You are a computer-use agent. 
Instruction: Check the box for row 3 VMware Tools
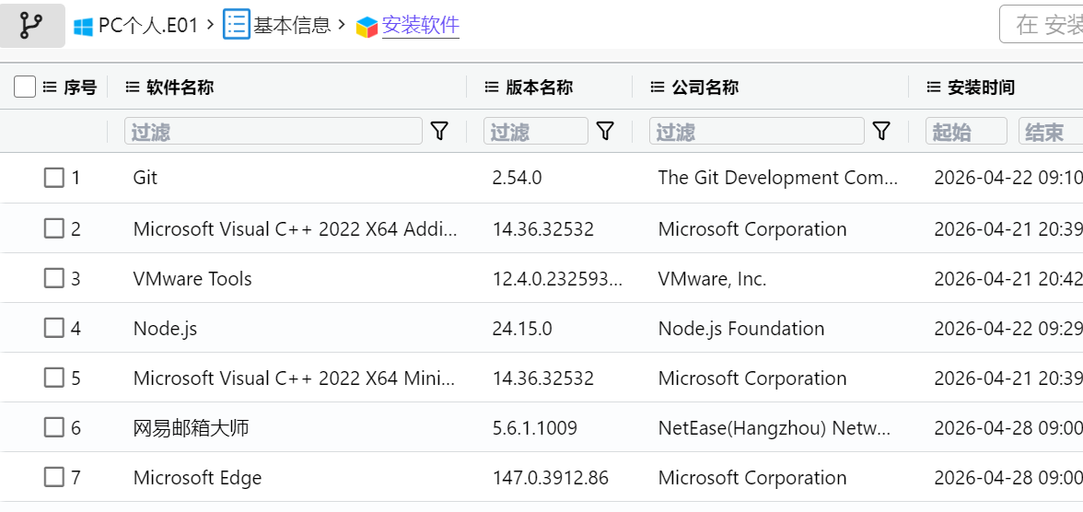click(53, 278)
